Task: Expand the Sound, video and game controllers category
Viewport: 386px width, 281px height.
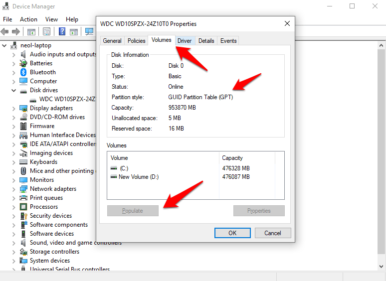Action: pyautogui.click(x=14, y=243)
